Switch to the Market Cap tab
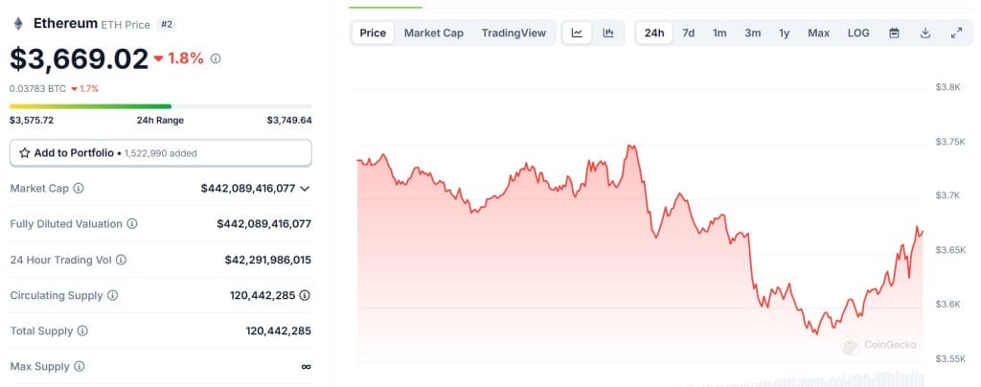The height and width of the screenshot is (387, 981). pos(434,34)
